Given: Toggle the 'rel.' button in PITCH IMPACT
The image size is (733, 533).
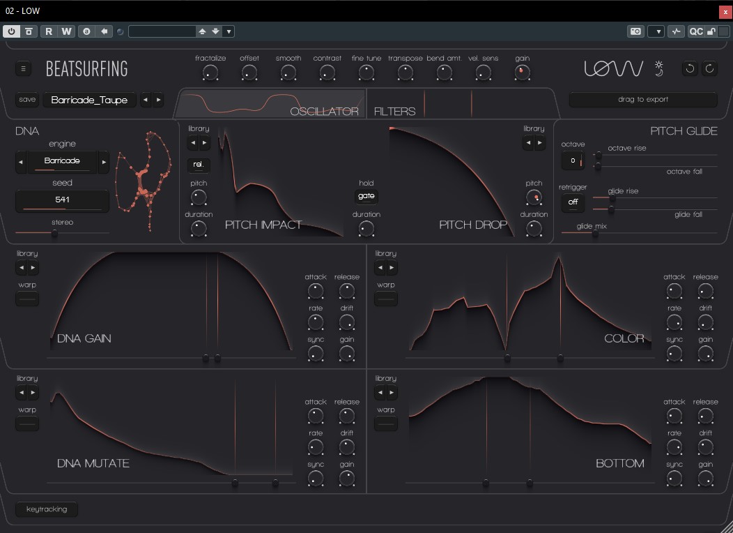Looking at the screenshot, I should coord(198,165).
